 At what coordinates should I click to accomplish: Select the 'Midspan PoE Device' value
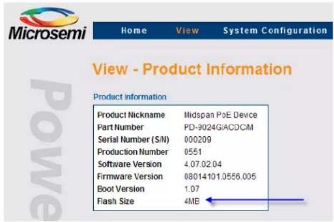[x=221, y=115]
